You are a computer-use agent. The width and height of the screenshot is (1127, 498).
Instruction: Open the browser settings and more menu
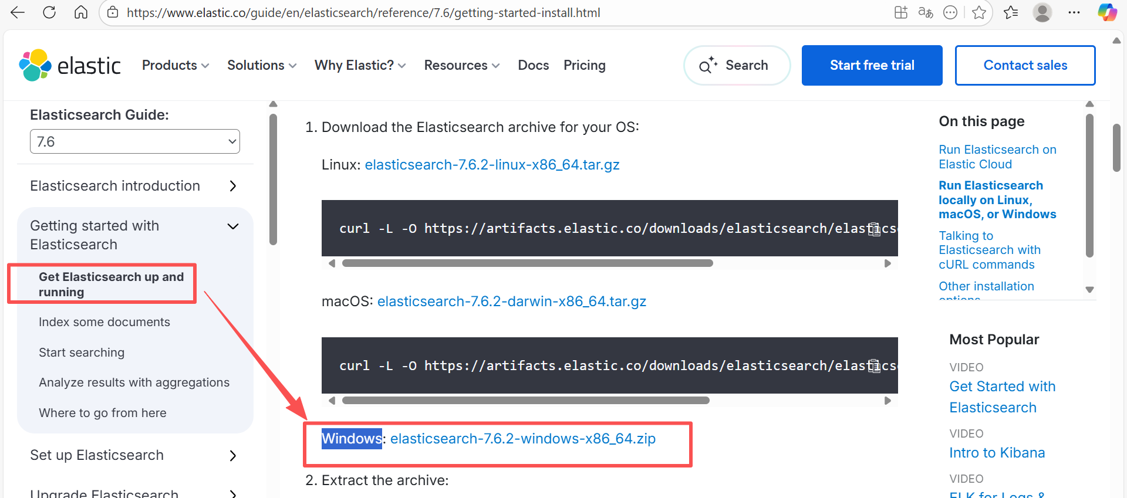click(1074, 12)
